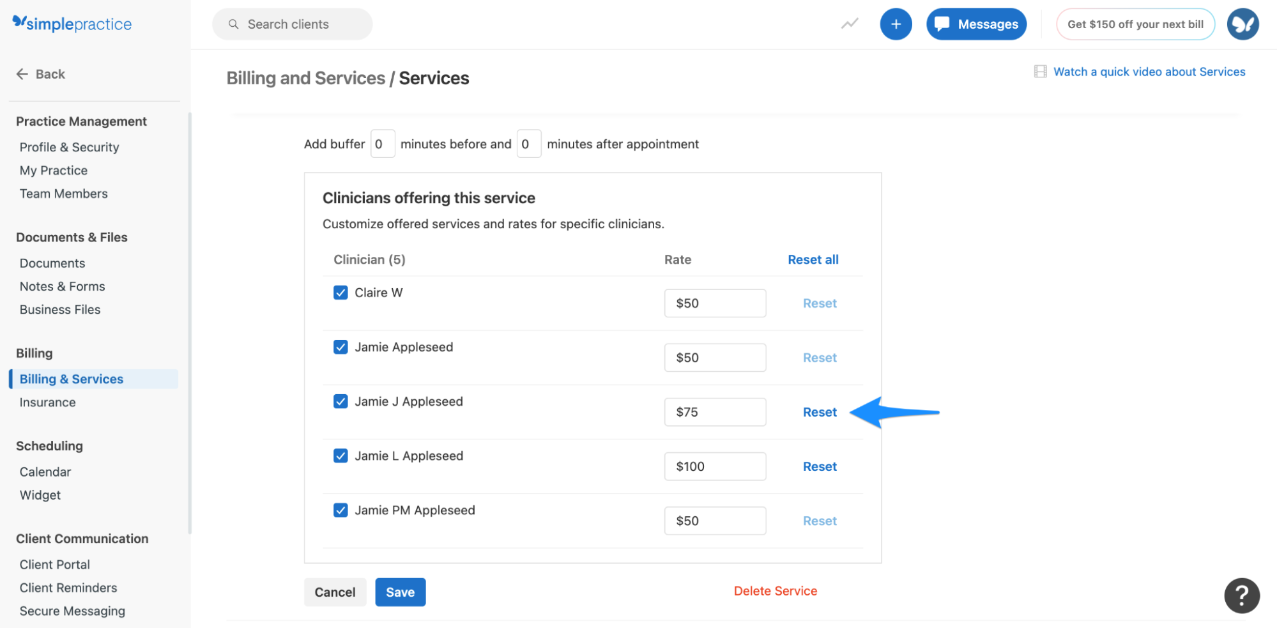This screenshot has width=1277, height=628.
Task: Click the minutes-before buffer field
Action: tap(382, 143)
